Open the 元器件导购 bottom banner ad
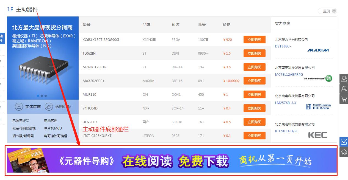Image resolution: width=348 pixels, height=180 pixels. [172, 160]
